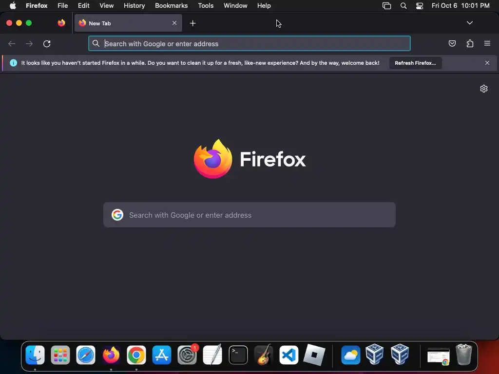This screenshot has height=374, width=499.
Task: Launch Visual Studio Code from Dock
Action: 288,355
